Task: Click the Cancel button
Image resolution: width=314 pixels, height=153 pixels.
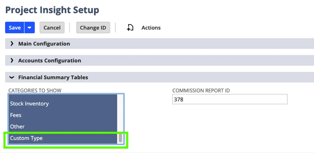Action: coord(52,28)
